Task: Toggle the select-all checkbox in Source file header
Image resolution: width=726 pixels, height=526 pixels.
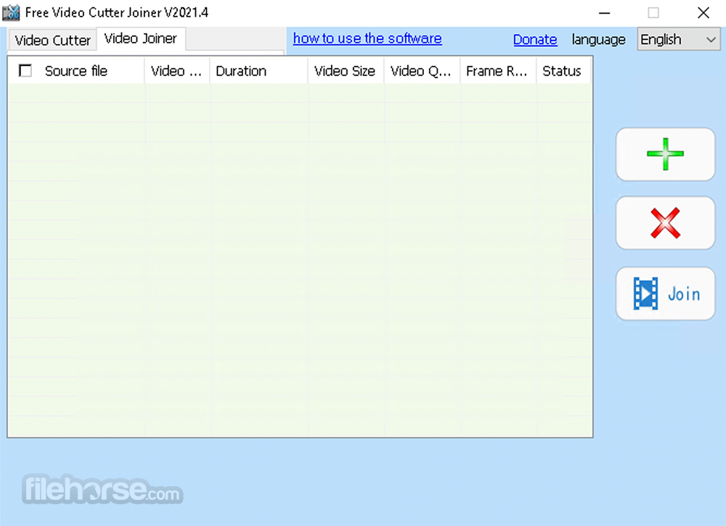Action: [x=25, y=71]
